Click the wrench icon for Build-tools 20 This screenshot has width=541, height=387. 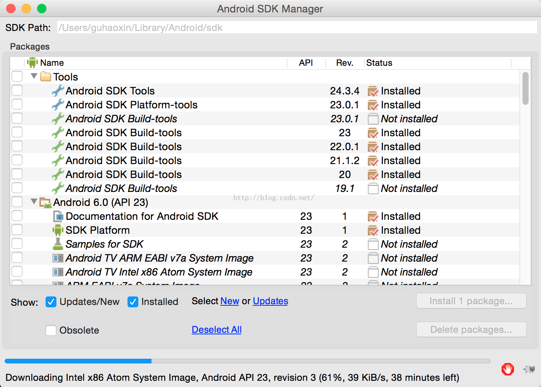click(x=58, y=174)
